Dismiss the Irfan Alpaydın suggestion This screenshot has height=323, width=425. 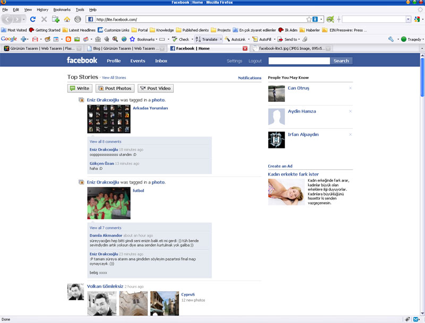(x=351, y=134)
